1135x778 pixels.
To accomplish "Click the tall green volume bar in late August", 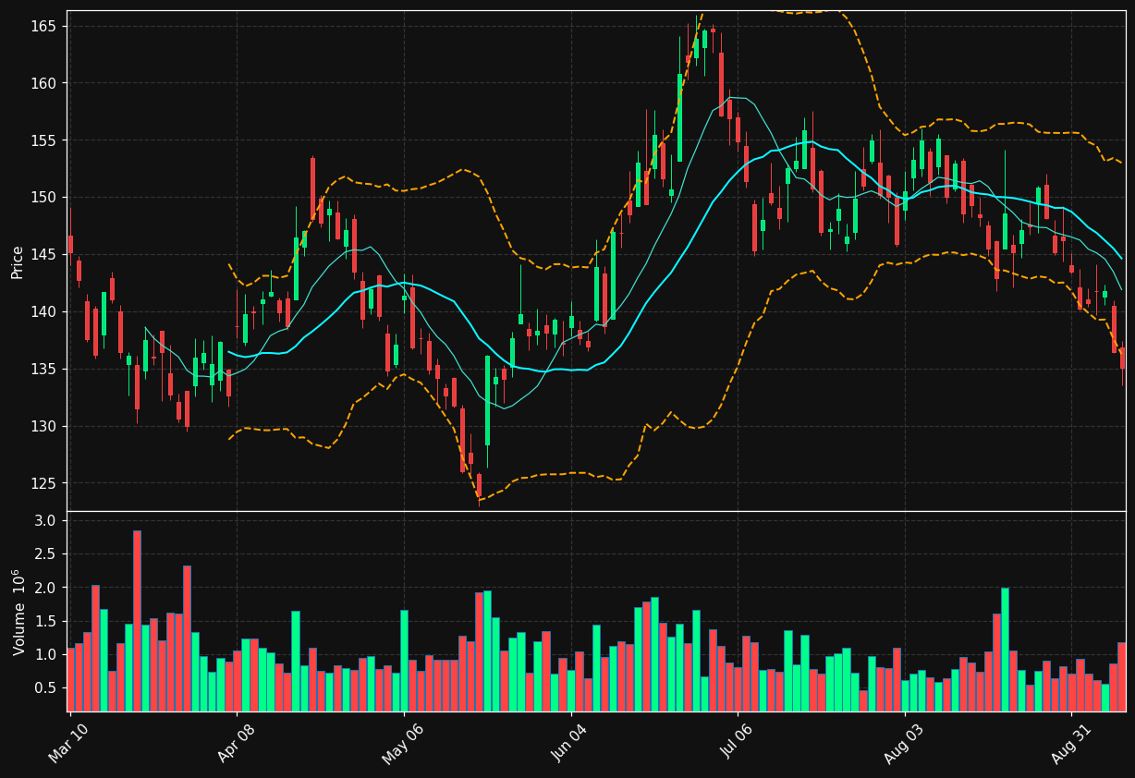I will 1005,650.
